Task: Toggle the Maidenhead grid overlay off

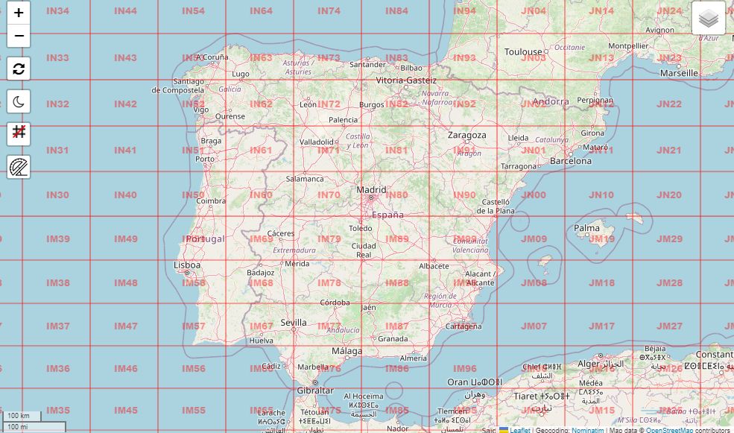Action: click(x=18, y=133)
